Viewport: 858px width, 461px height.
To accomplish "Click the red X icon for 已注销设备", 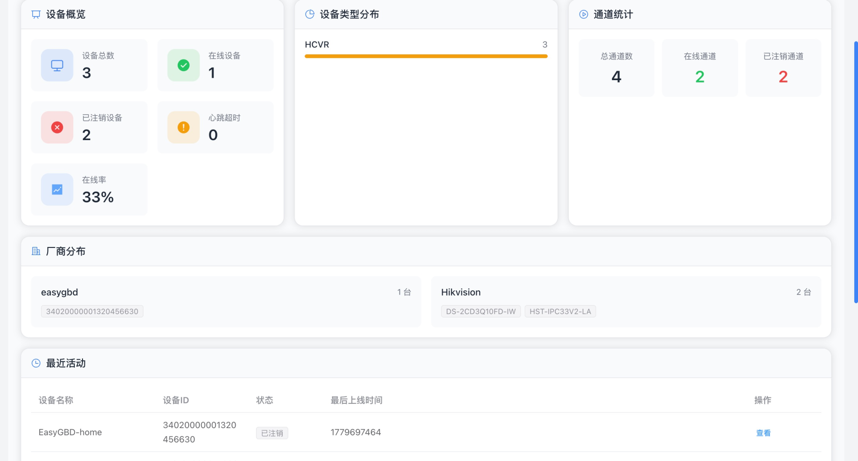I will click(x=57, y=127).
